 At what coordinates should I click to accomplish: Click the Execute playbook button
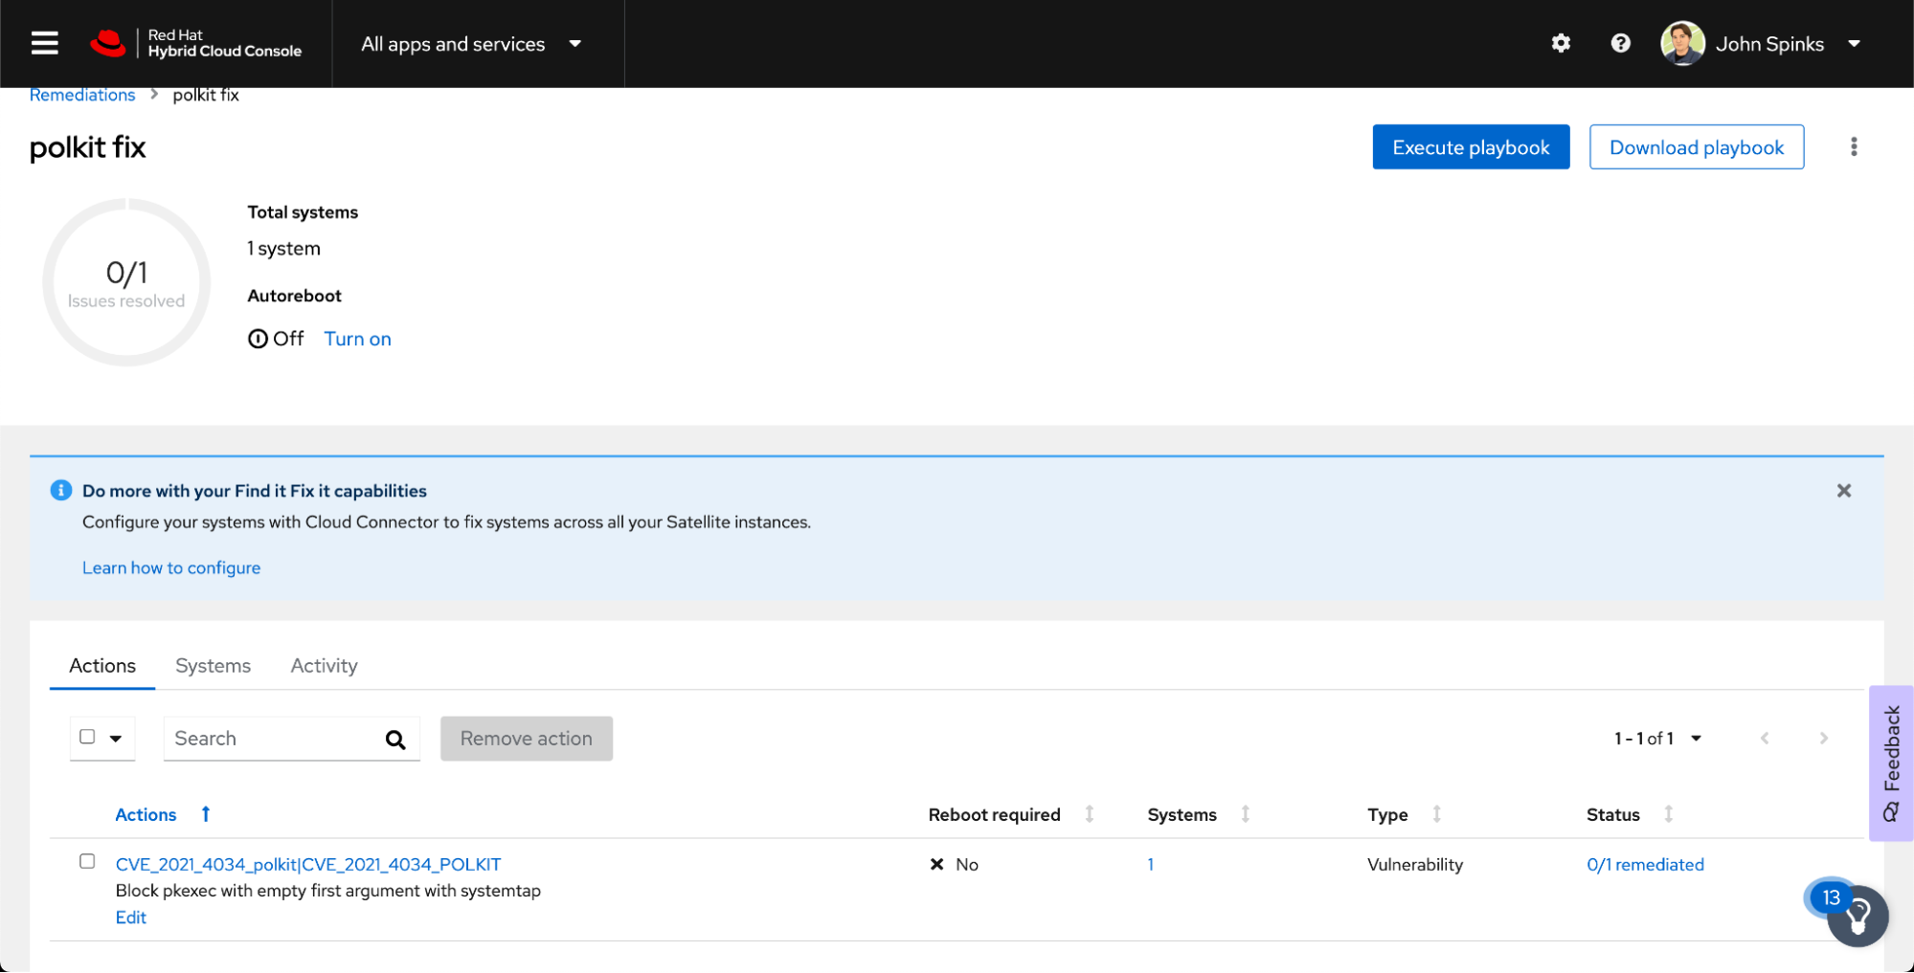point(1470,147)
